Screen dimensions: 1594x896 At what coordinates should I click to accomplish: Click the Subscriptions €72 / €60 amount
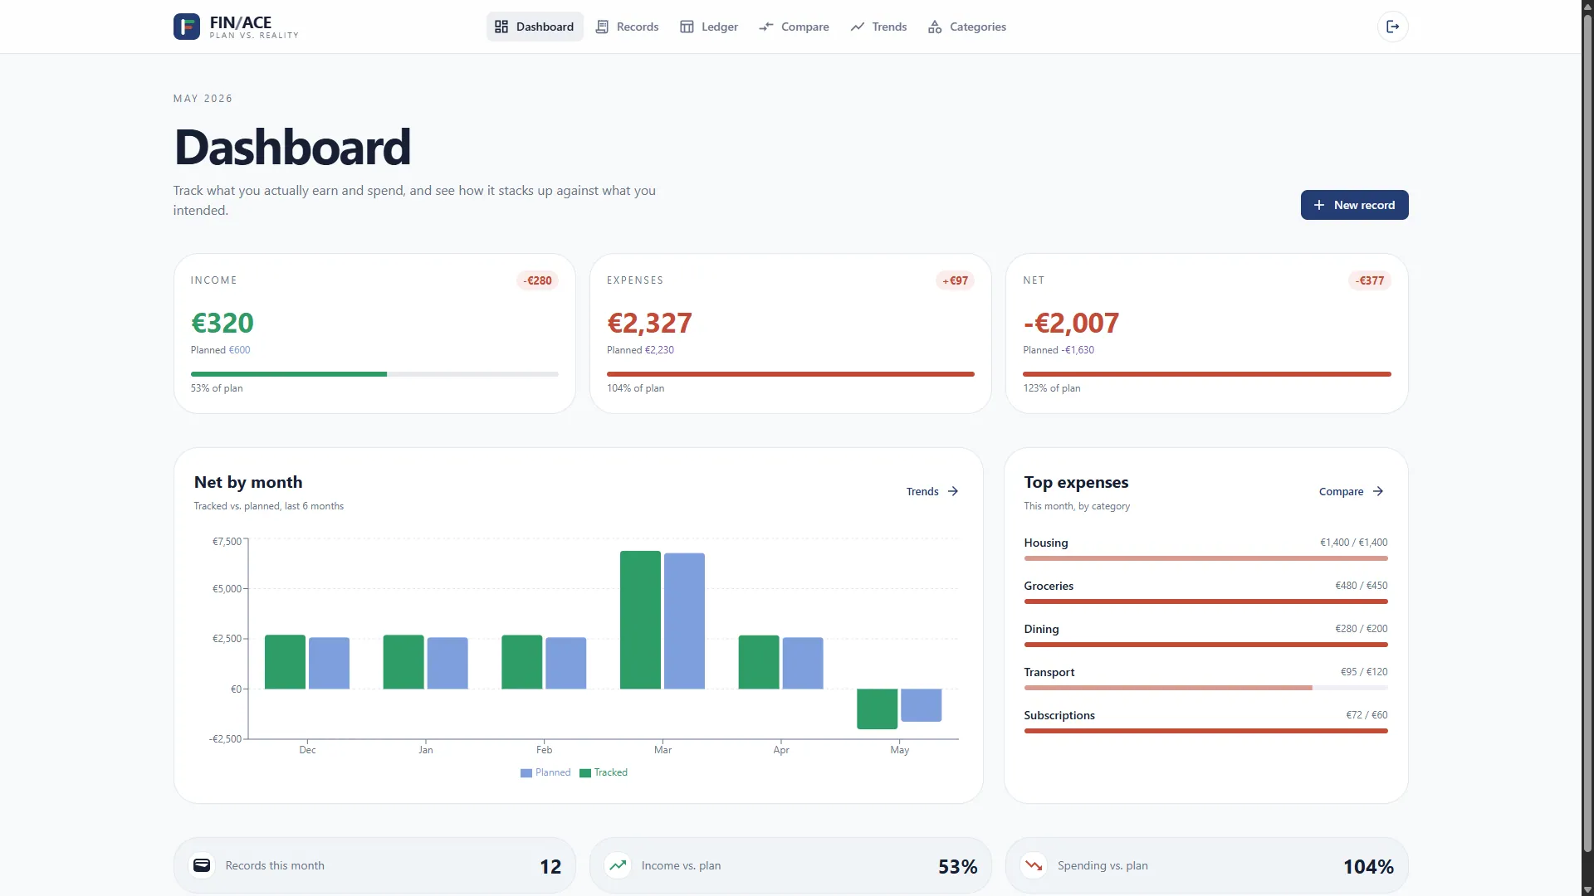pos(1367,715)
